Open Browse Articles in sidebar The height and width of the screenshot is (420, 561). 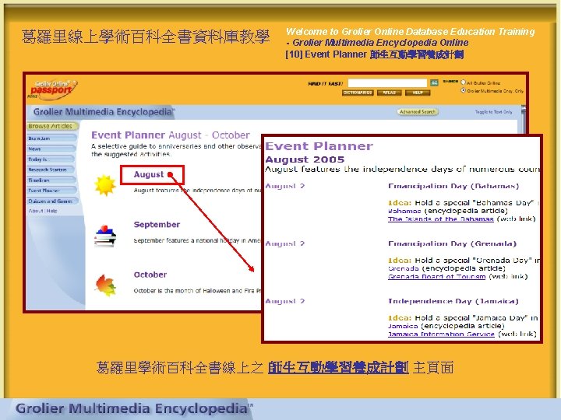52,126
